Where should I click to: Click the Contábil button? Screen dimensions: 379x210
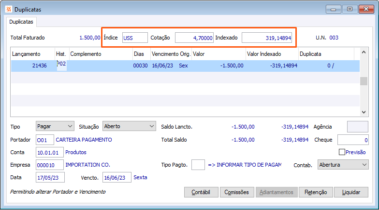click(201, 192)
